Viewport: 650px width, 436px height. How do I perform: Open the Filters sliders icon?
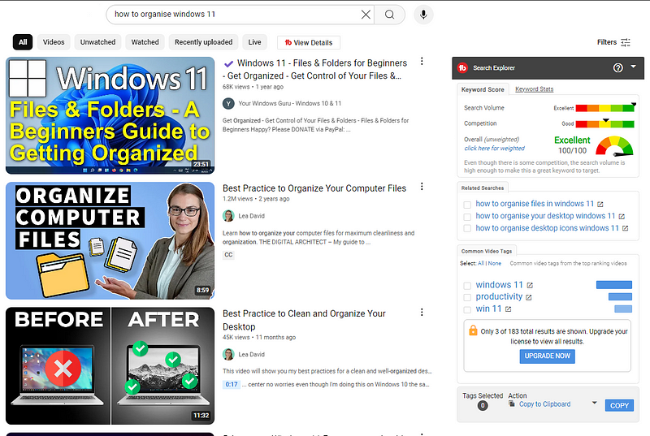626,42
